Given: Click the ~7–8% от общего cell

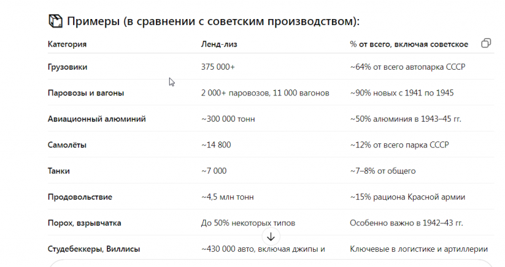Looking at the screenshot, I should coord(383,171).
